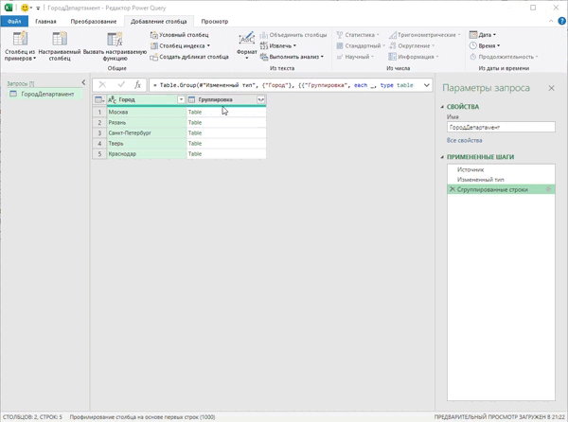Click into the formula bar text
Viewport: 568px width, 422px height.
(x=284, y=85)
